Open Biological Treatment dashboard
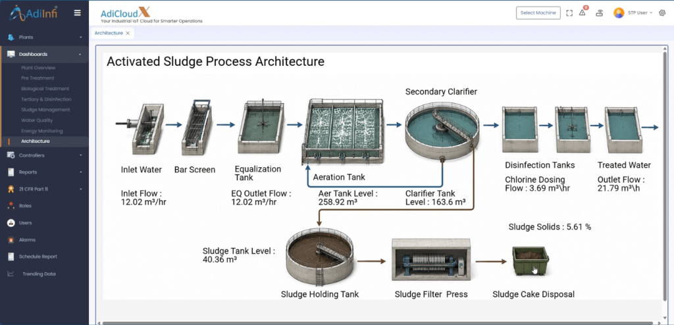Viewport: 674px width, 325px height. 45,89
